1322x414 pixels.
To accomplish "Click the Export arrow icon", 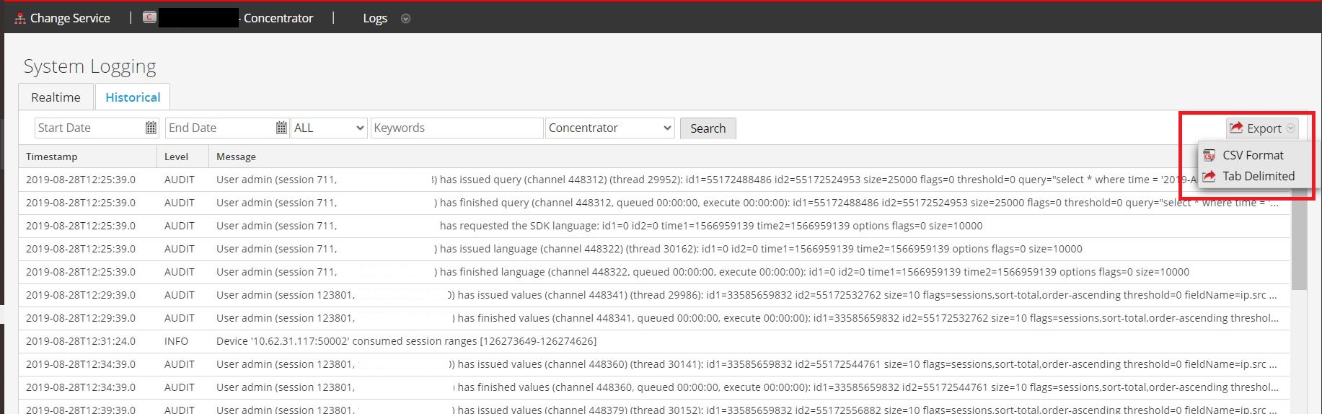I will (1236, 128).
